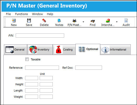Open the Help menu
Viewport: 137px width, 105px height.
tap(50, 14)
